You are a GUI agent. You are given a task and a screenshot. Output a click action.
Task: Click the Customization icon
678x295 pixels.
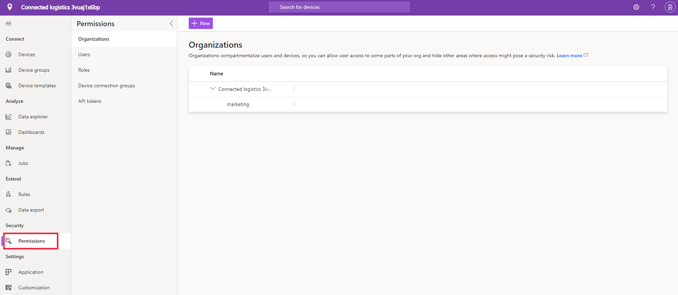tap(8, 288)
